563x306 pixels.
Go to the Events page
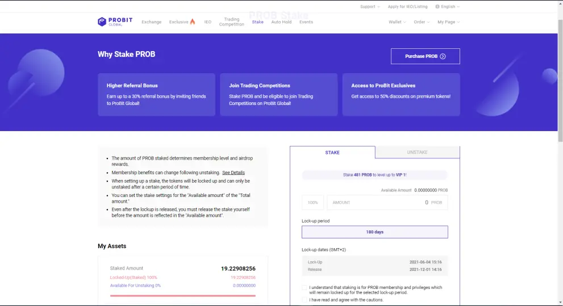pos(306,22)
